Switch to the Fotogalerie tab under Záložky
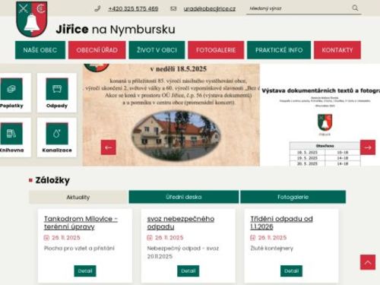The image size is (380, 285). pyautogui.click(x=293, y=197)
